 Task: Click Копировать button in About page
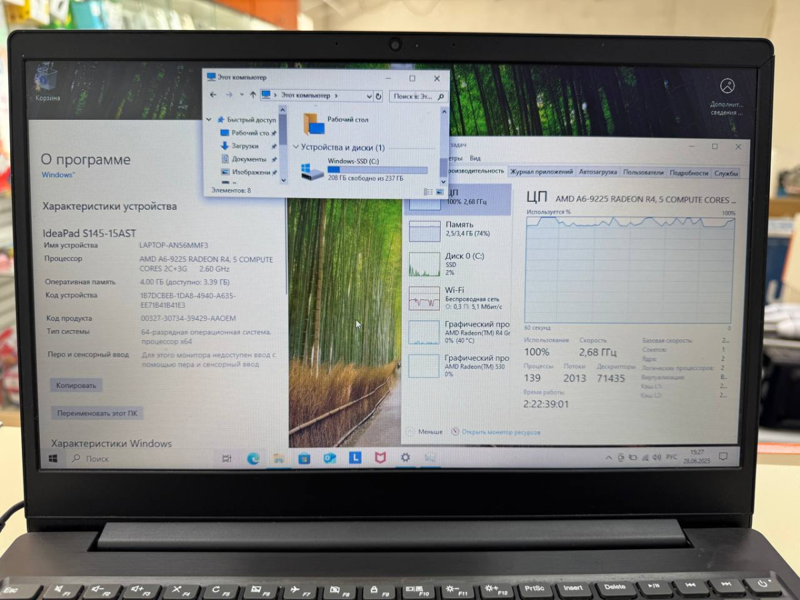(x=76, y=385)
